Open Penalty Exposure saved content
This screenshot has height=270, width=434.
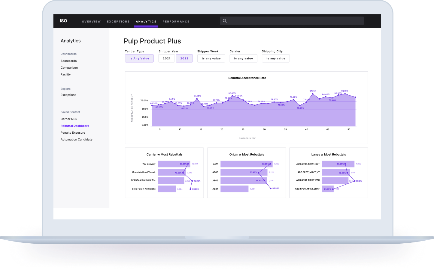(x=73, y=133)
